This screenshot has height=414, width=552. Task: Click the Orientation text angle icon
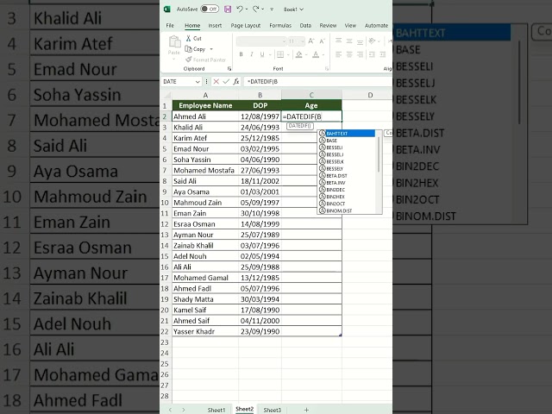(x=372, y=41)
